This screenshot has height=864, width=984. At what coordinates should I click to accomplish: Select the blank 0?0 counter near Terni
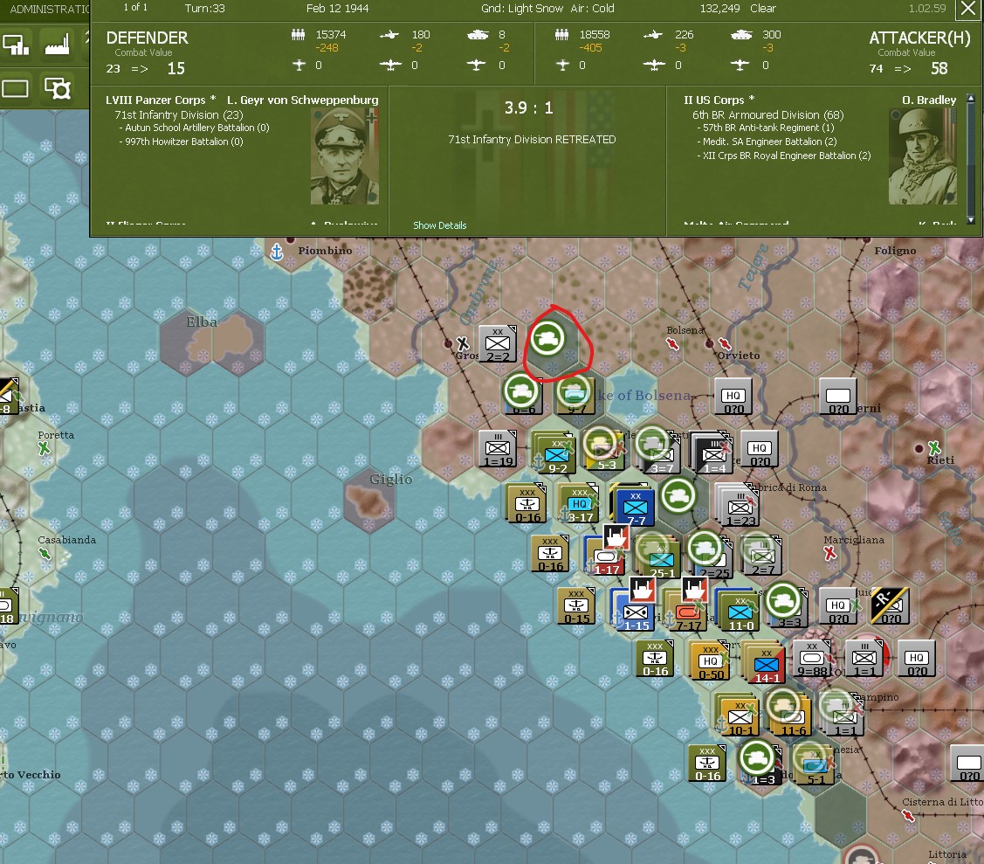point(838,397)
